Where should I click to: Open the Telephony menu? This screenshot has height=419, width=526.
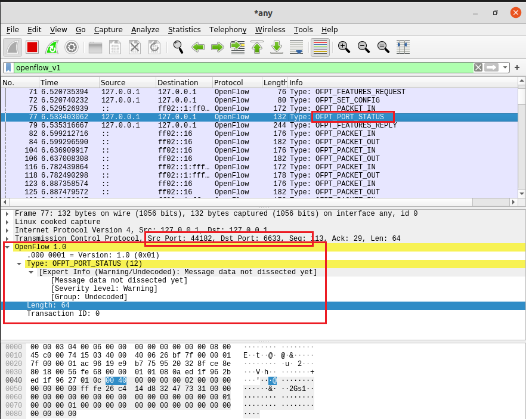228,30
